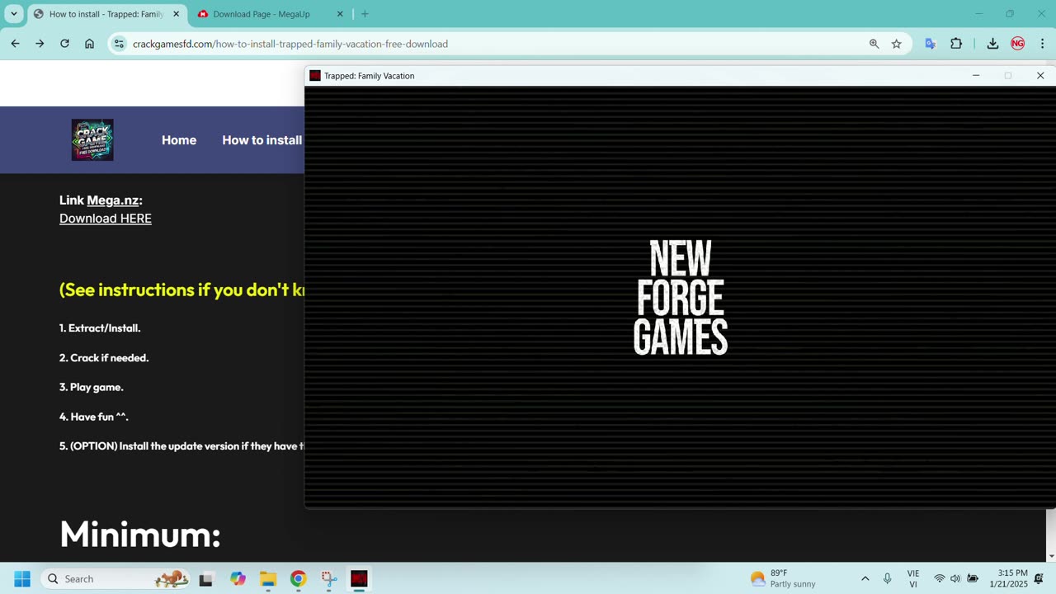Open the Snipping Tool taskbar icon
Image resolution: width=1056 pixels, height=594 pixels.
tap(329, 578)
